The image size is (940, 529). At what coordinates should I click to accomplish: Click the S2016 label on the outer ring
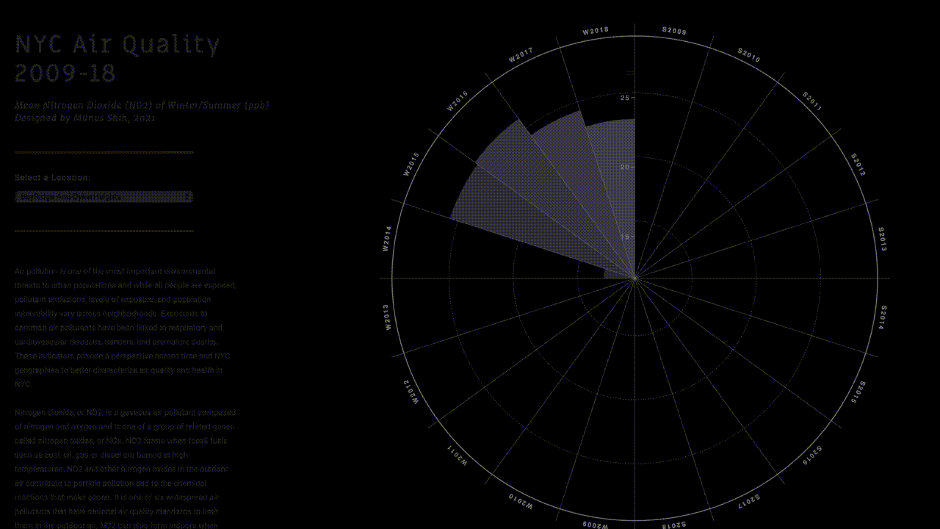tap(812, 456)
